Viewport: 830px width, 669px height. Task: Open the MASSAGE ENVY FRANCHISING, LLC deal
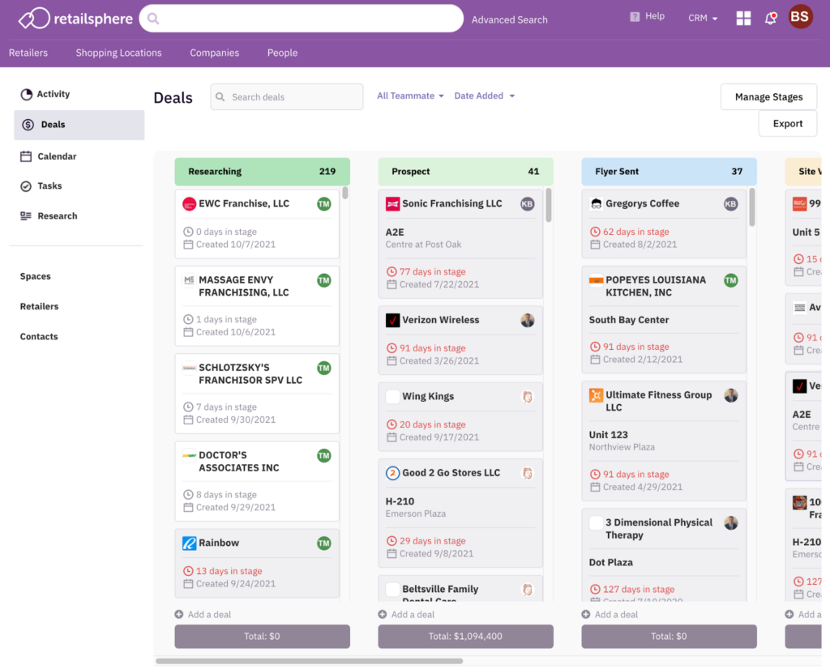pos(257,306)
